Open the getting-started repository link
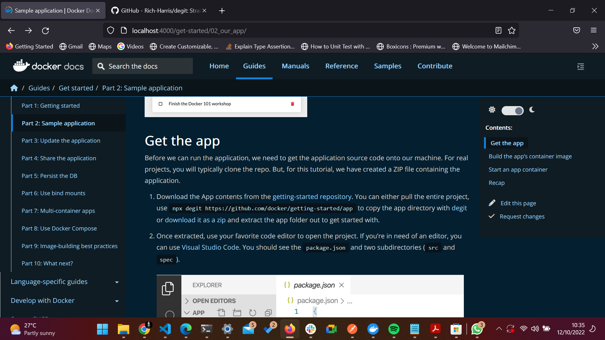The height and width of the screenshot is (340, 605). (x=312, y=197)
